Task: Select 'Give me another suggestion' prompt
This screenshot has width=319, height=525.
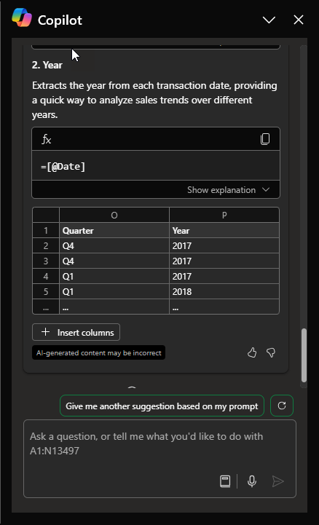Action: tap(162, 406)
